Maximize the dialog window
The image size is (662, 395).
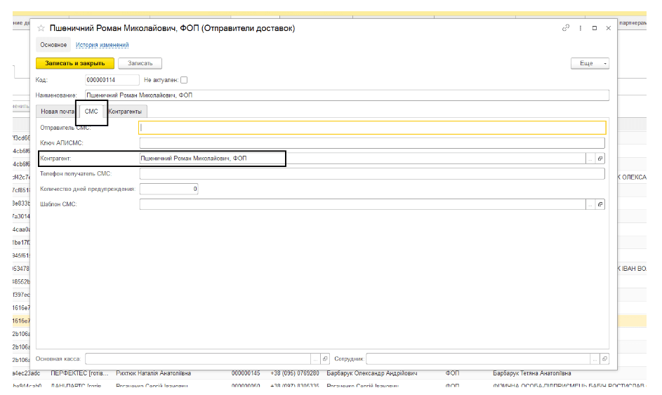coord(594,28)
